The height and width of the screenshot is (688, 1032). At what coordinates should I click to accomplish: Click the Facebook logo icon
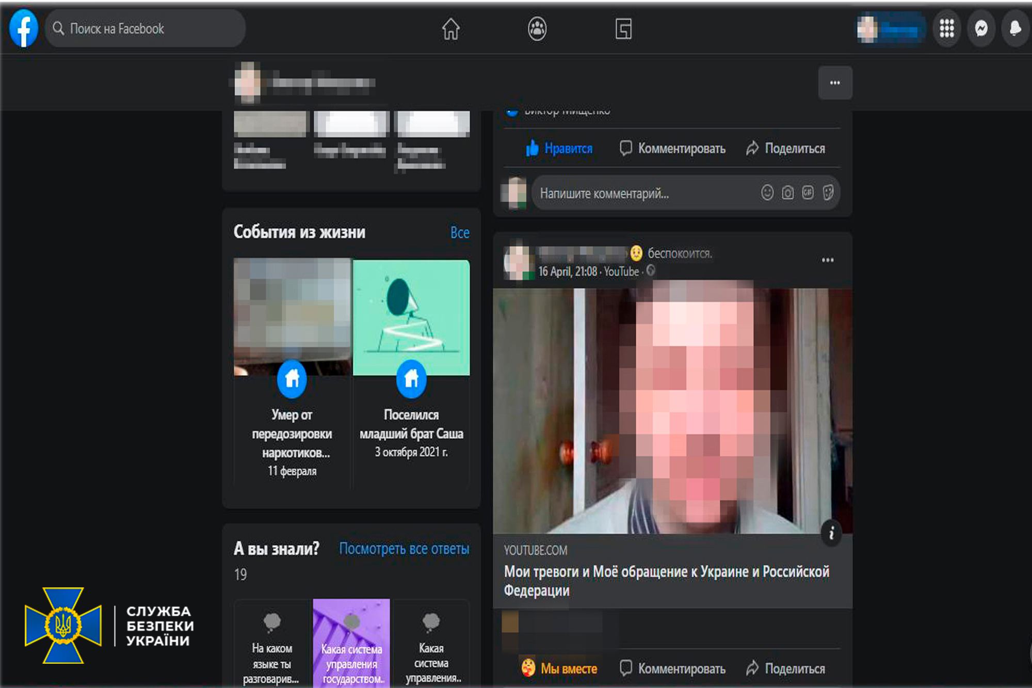[x=24, y=29]
